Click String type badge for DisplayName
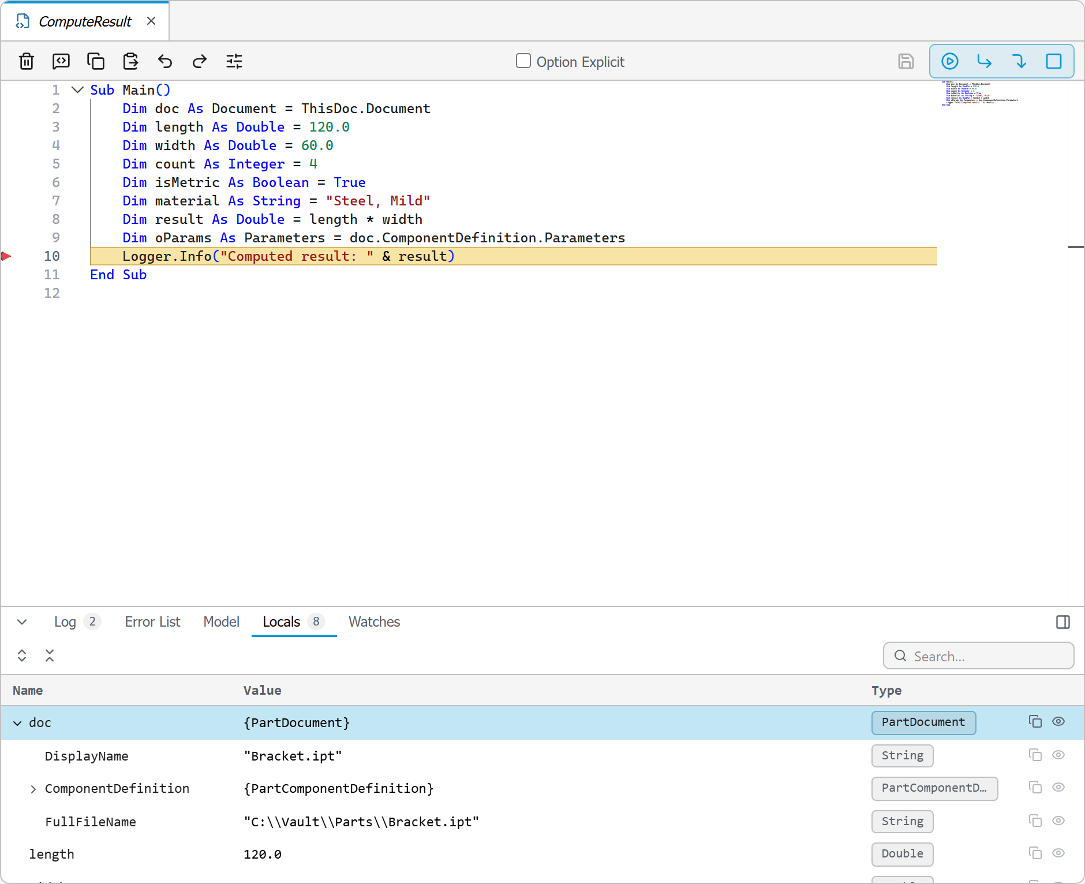The height and width of the screenshot is (884, 1085). click(902, 756)
